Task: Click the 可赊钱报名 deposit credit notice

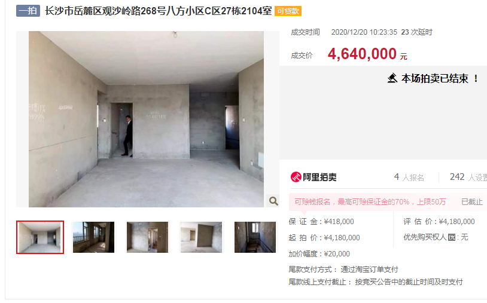Action: [x=370, y=202]
